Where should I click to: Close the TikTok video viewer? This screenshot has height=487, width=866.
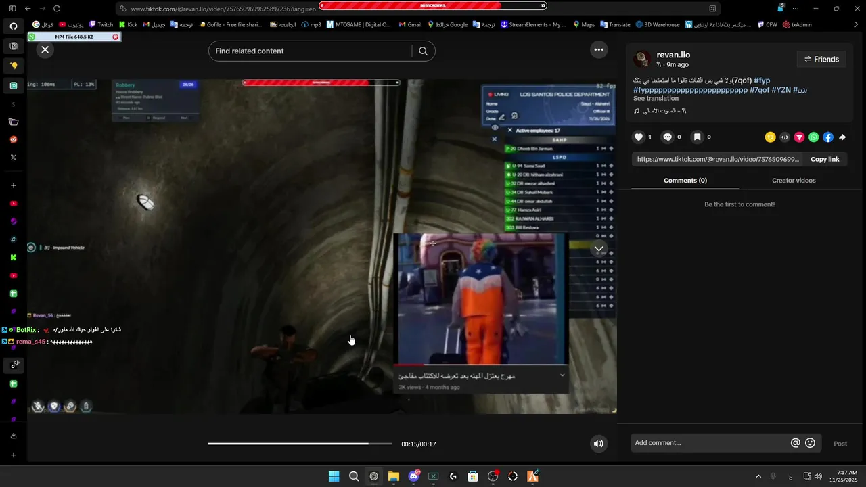tap(45, 50)
